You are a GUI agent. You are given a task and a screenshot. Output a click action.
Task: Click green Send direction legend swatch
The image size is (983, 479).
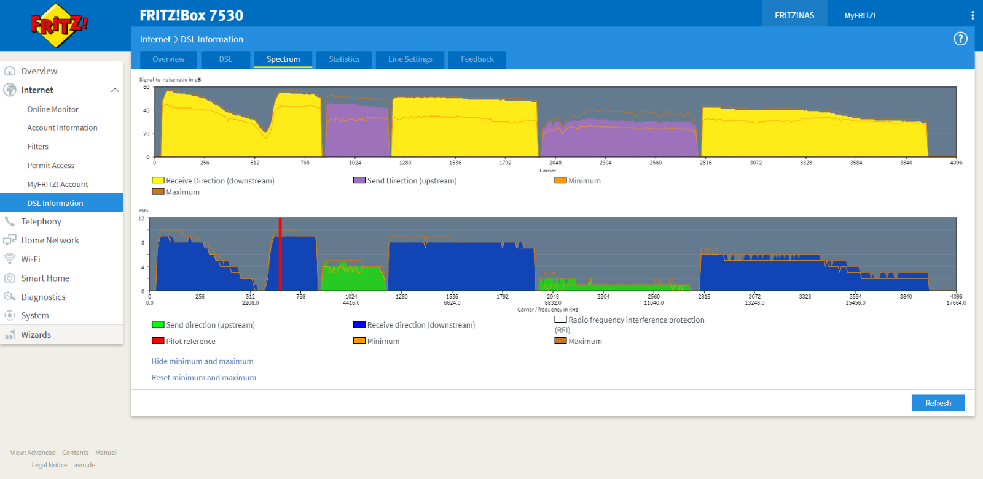158,324
